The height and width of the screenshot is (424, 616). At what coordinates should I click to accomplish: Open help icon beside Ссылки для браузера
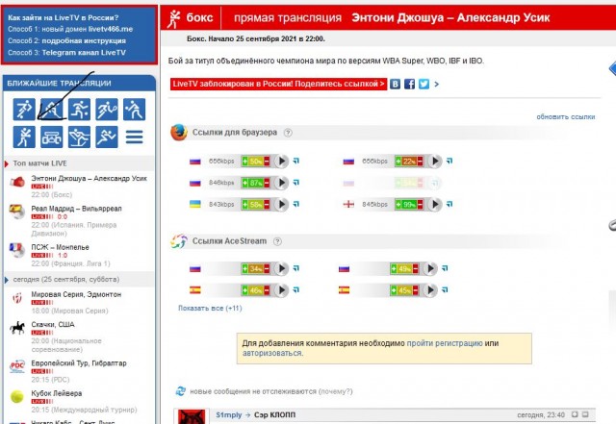click(288, 133)
